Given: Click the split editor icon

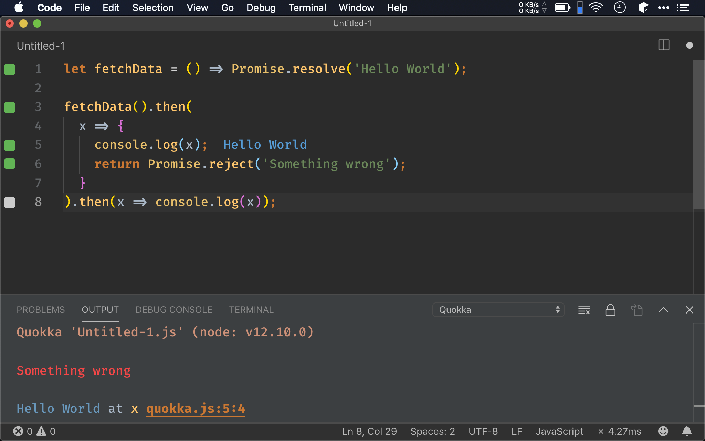Looking at the screenshot, I should click(x=663, y=45).
